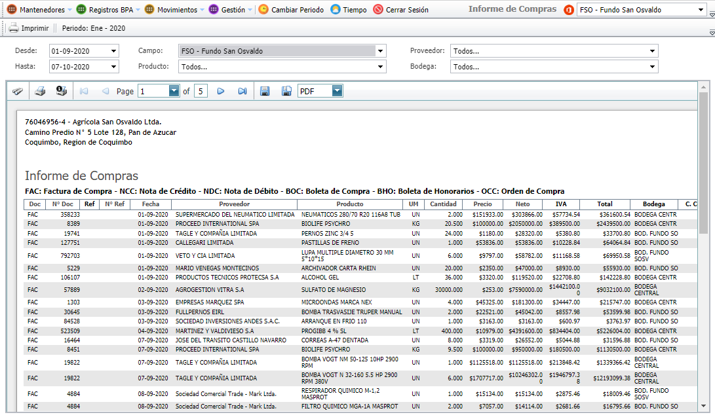Expand the Proveedor dropdown

tap(653, 51)
